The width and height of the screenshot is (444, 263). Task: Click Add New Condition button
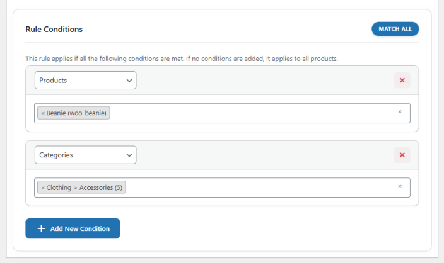(73, 228)
